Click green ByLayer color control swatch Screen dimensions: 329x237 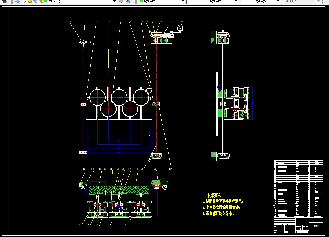tap(141, 1)
